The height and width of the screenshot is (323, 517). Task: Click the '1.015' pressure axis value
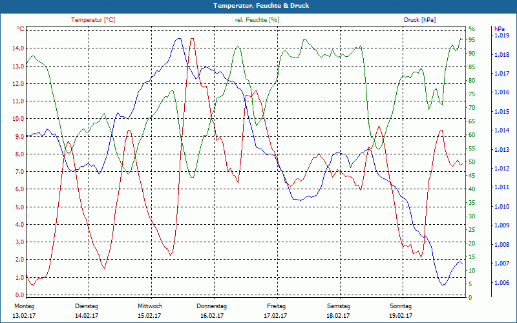[x=501, y=111]
